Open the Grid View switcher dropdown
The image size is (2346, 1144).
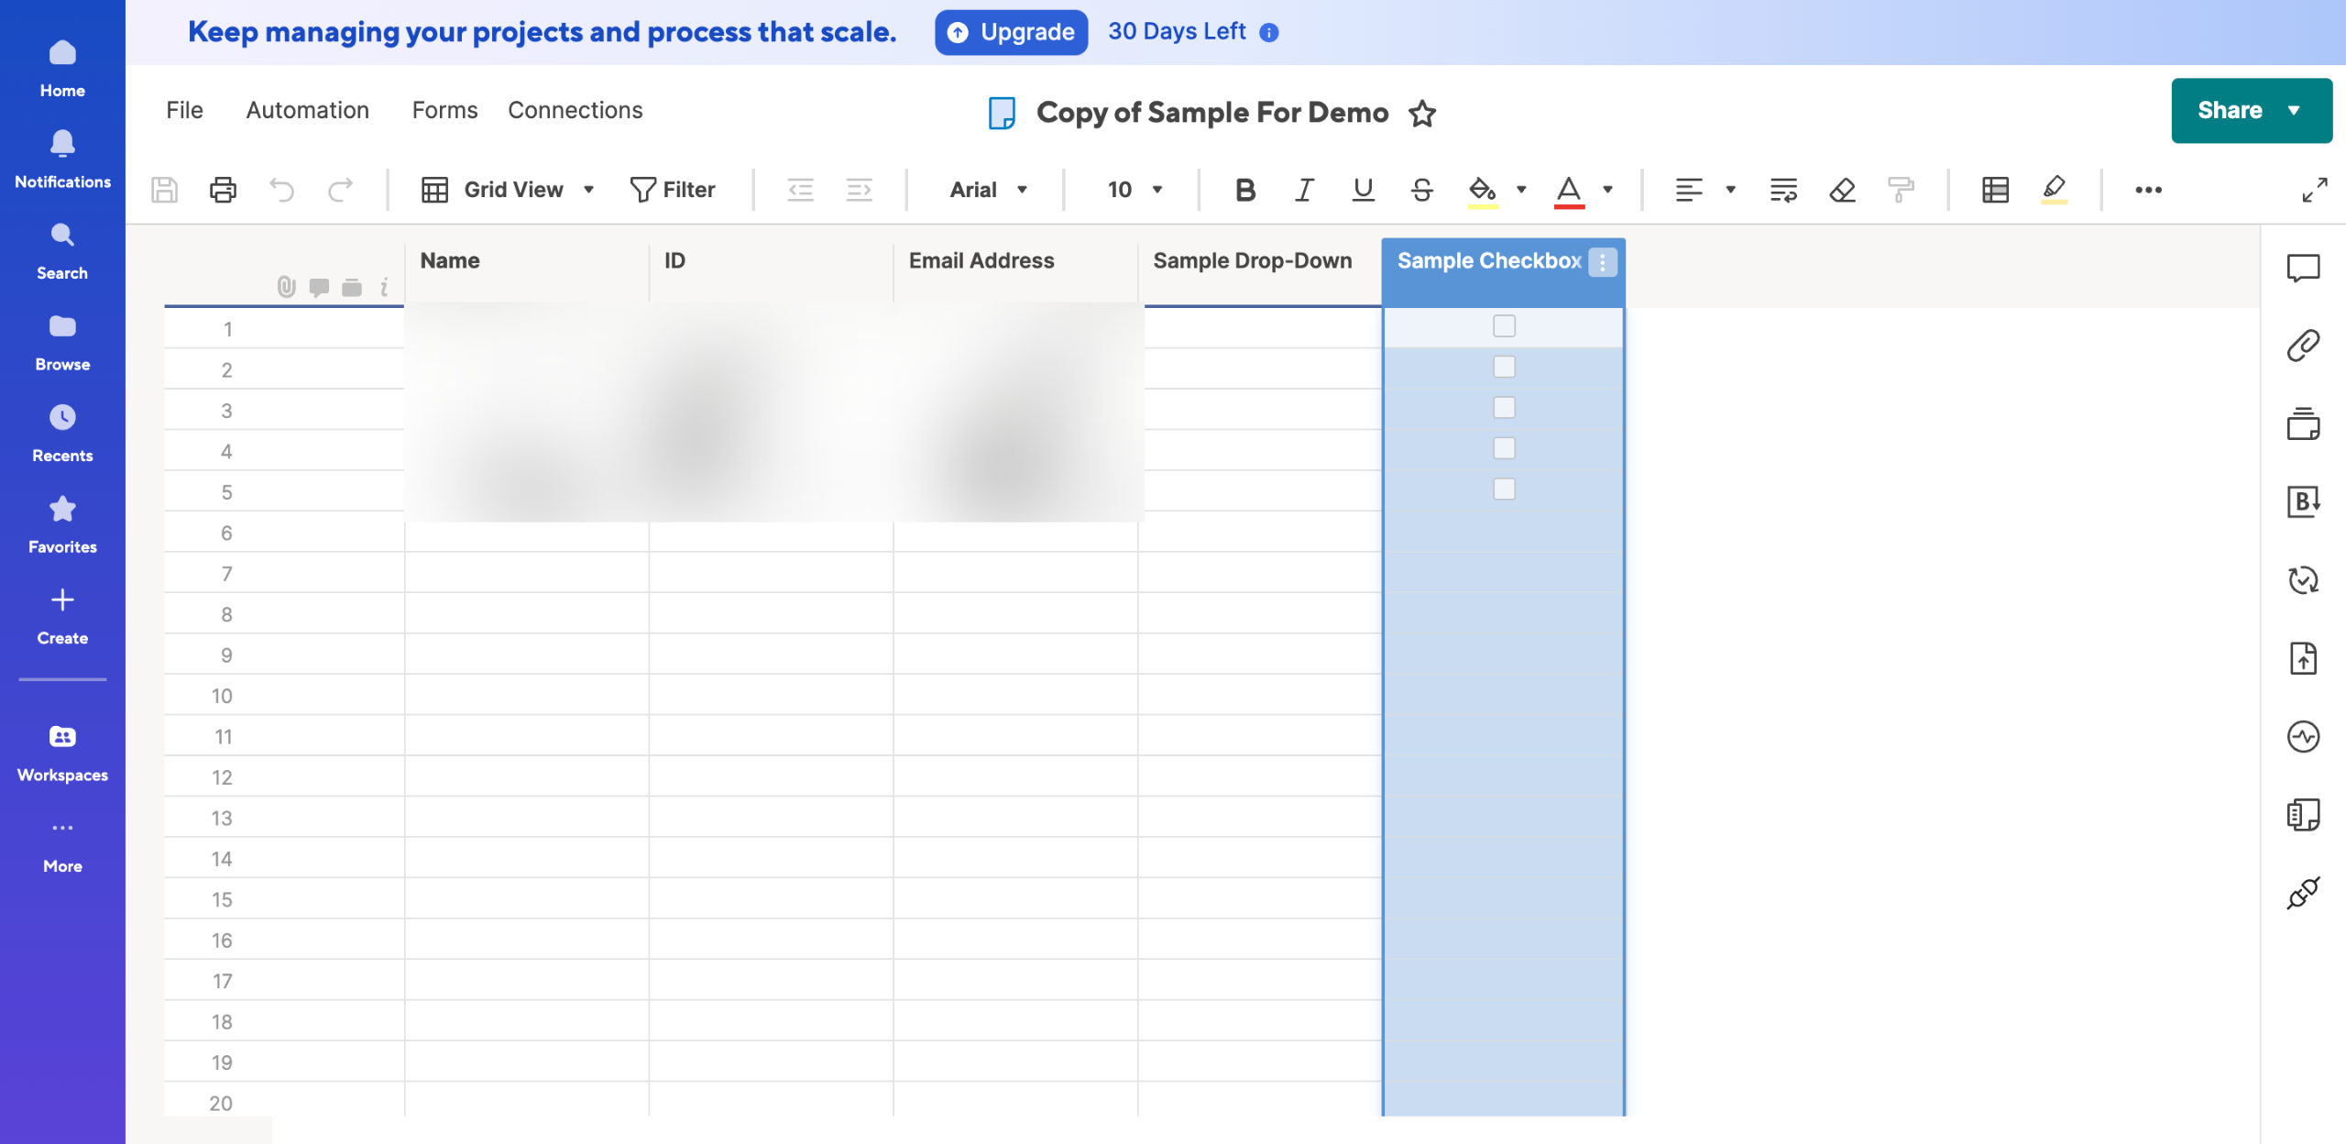[587, 190]
